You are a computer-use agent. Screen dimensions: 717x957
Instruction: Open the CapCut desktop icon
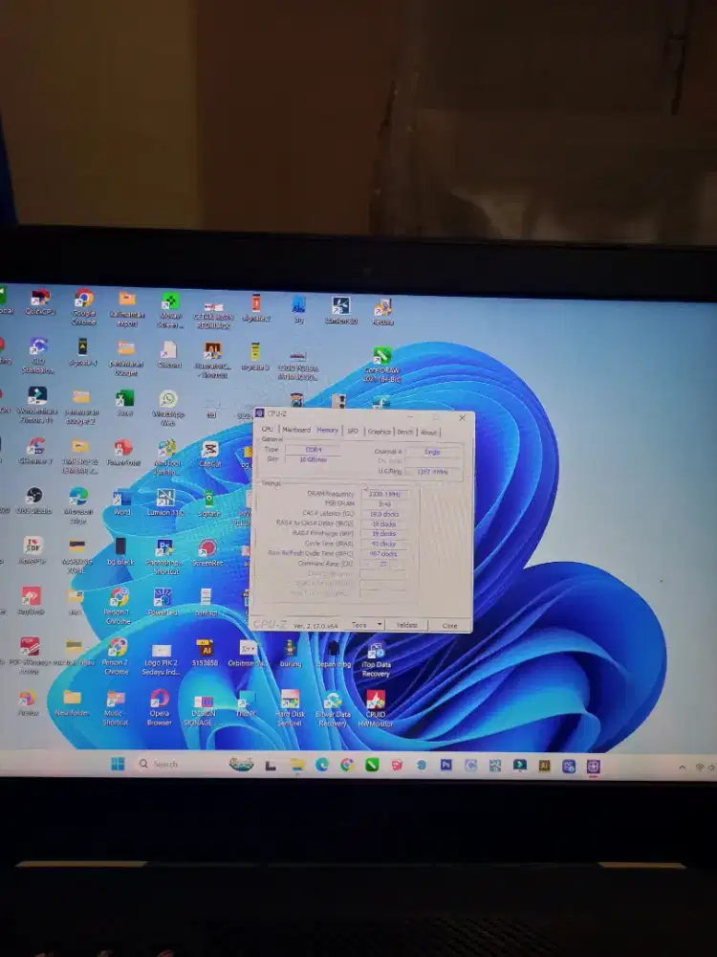[209, 455]
